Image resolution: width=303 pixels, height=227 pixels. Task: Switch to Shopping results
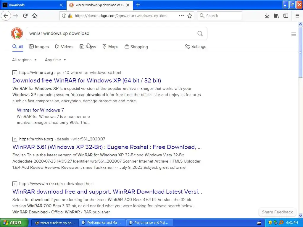coord(136,47)
